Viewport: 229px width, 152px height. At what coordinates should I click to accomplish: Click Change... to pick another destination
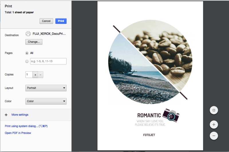tap(34, 42)
